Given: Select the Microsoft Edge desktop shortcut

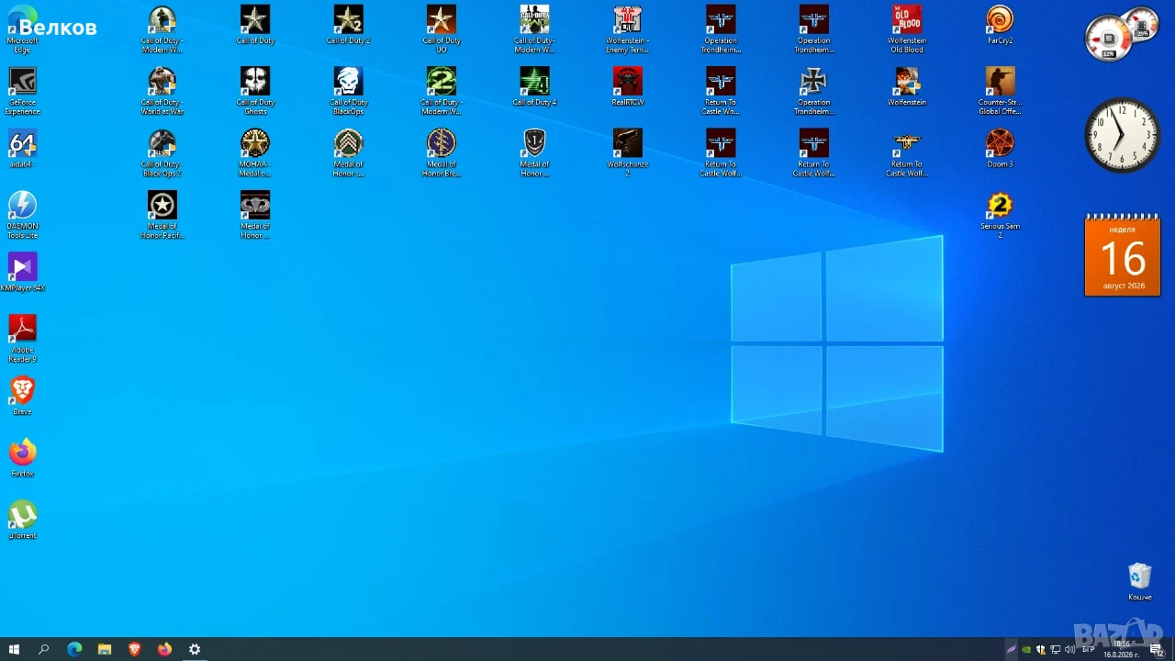Looking at the screenshot, I should point(22,29).
